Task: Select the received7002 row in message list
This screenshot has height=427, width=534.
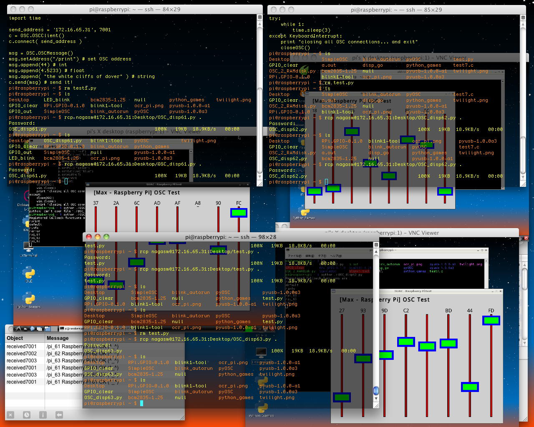Action: [22, 354]
